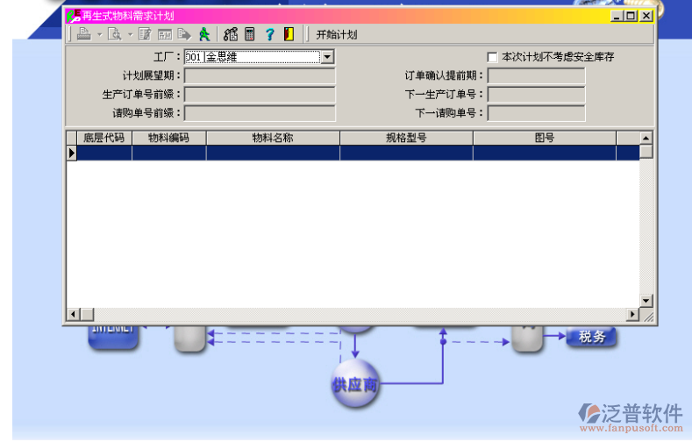Click the 规格型号 column header

[406, 138]
